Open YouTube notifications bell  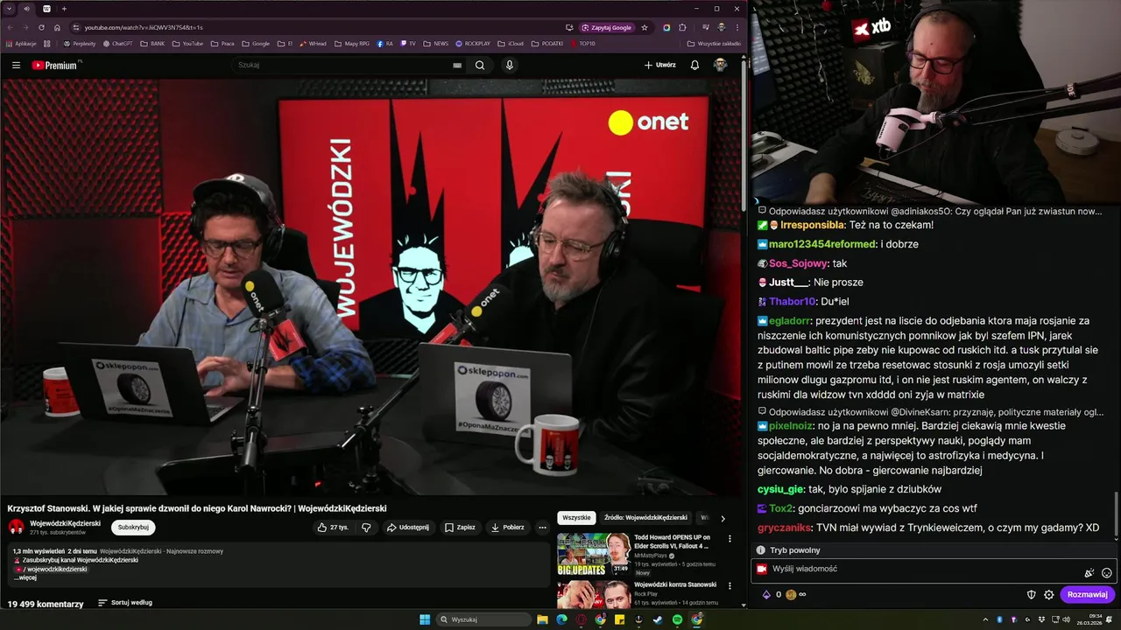(694, 65)
